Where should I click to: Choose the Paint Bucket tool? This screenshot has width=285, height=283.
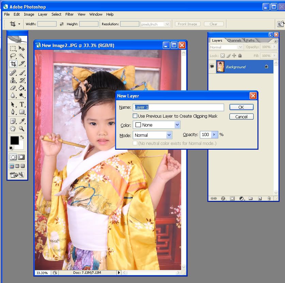pyautogui.click(x=22, y=88)
